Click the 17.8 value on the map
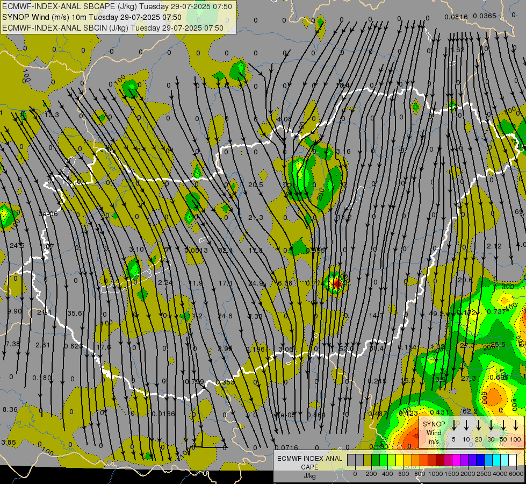This screenshot has width=526, height=484. (x=256, y=251)
